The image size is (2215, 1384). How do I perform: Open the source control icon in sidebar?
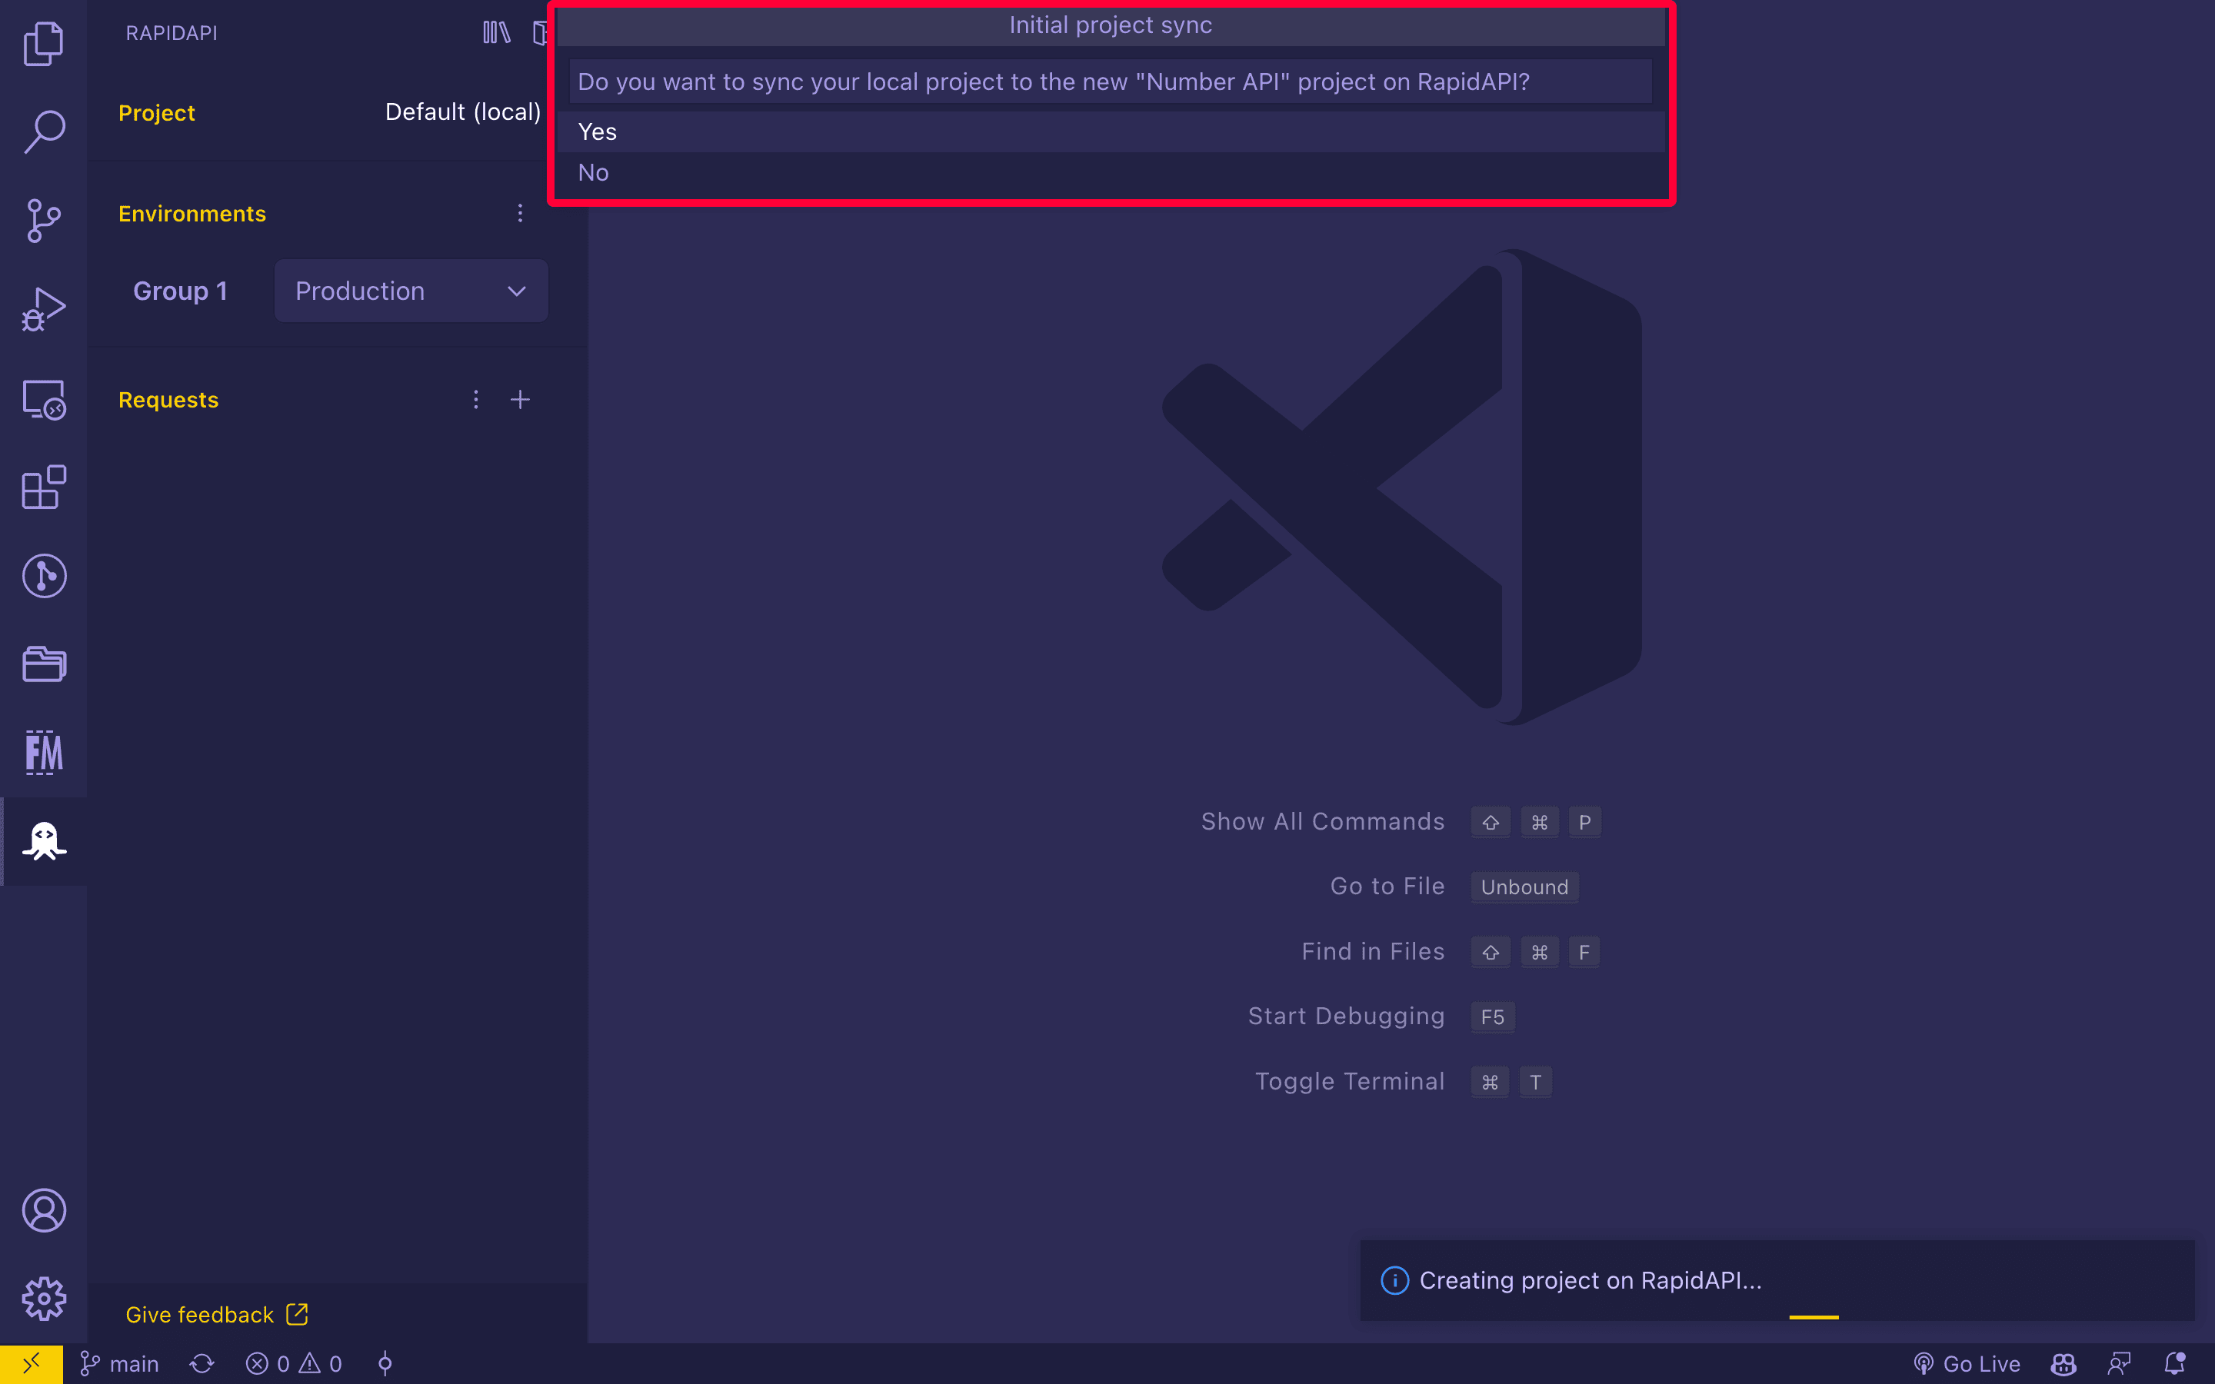coord(43,221)
